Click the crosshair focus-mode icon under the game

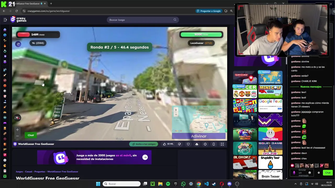205,144
